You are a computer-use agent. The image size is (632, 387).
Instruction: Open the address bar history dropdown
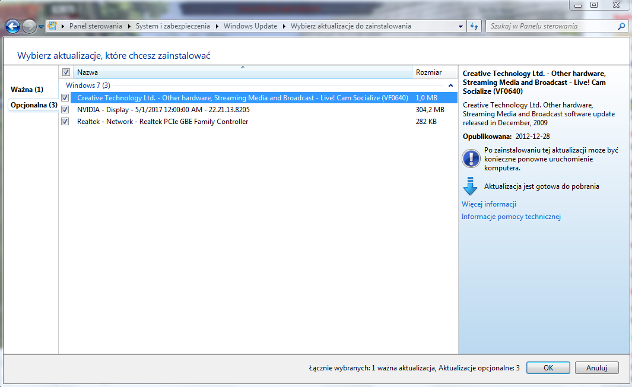click(460, 27)
